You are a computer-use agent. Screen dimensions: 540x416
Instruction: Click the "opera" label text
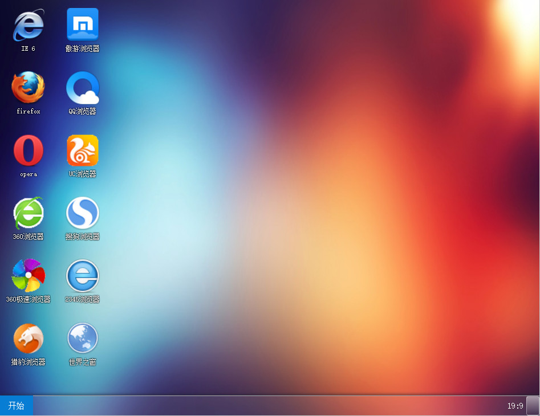click(29, 174)
